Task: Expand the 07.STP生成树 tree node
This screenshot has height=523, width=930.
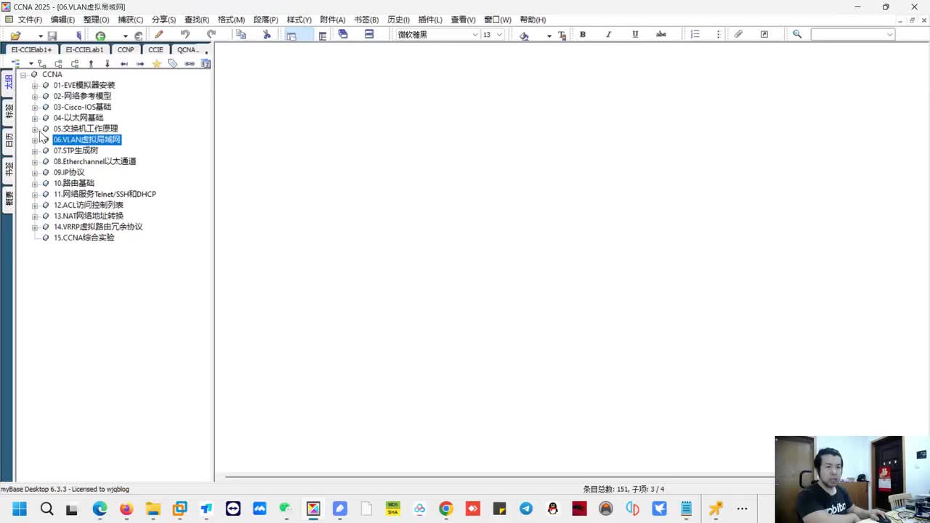Action: tap(35, 151)
